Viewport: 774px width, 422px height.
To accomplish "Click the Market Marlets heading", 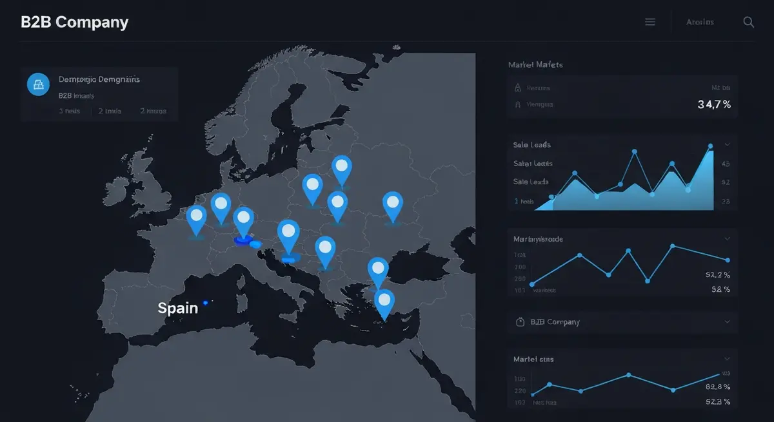I will pyautogui.click(x=535, y=64).
